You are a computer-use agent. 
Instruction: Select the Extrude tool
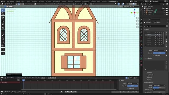tap(3, 32)
